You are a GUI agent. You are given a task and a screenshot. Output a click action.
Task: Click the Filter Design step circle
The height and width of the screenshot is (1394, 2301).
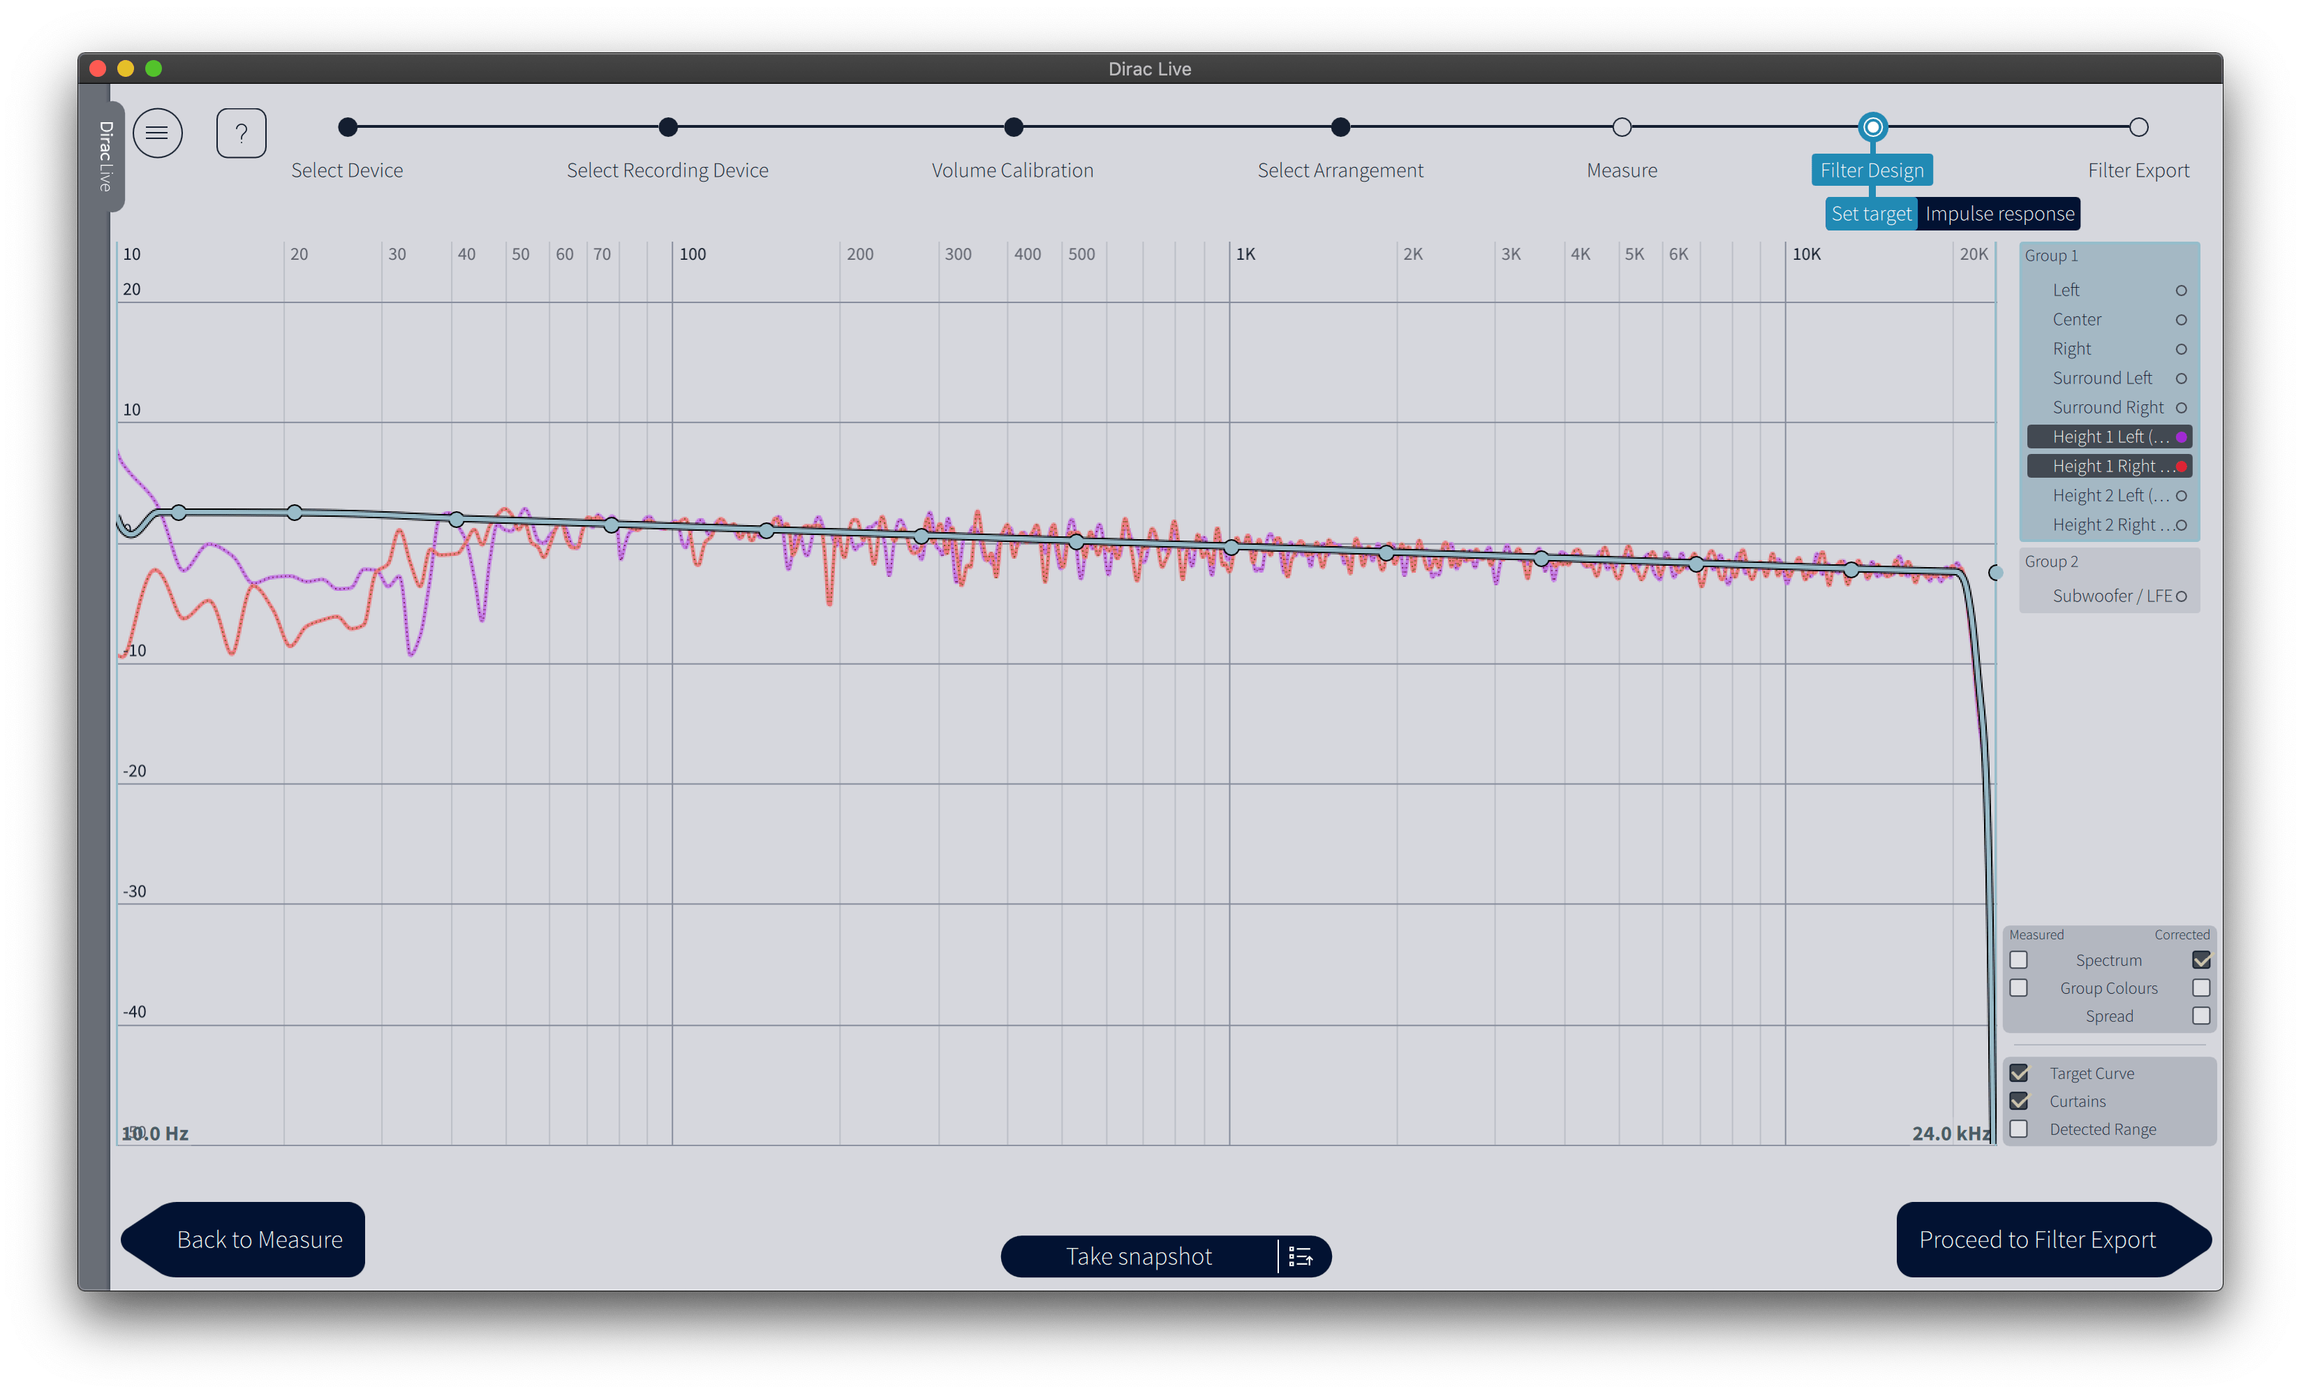pos(1872,127)
